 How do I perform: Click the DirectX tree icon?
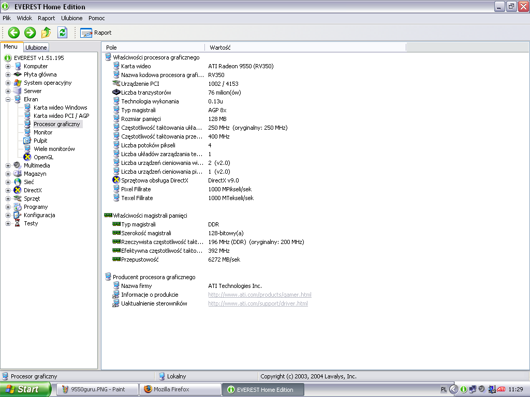[x=18, y=190]
